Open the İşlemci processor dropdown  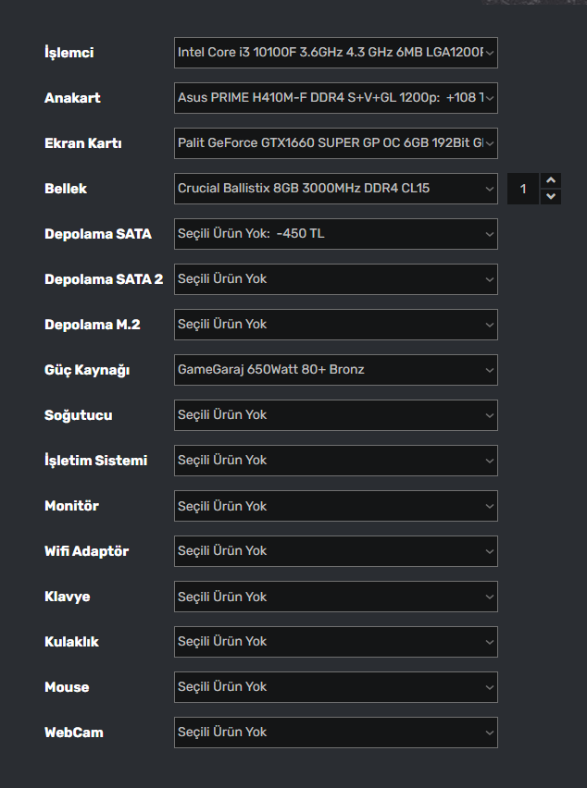pos(335,53)
